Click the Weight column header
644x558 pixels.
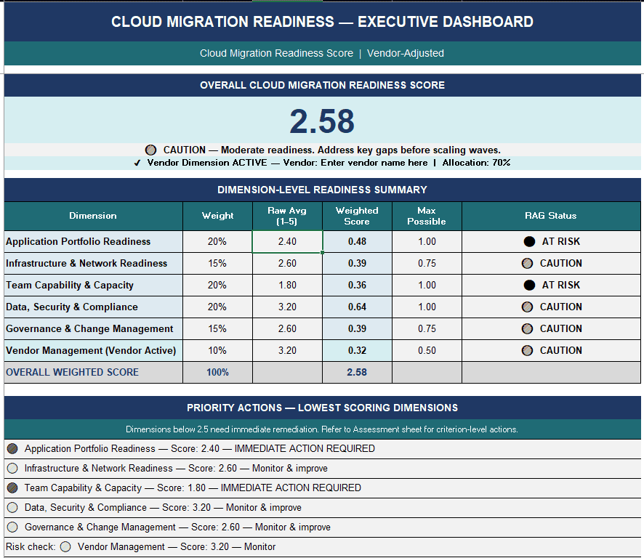coord(217,216)
